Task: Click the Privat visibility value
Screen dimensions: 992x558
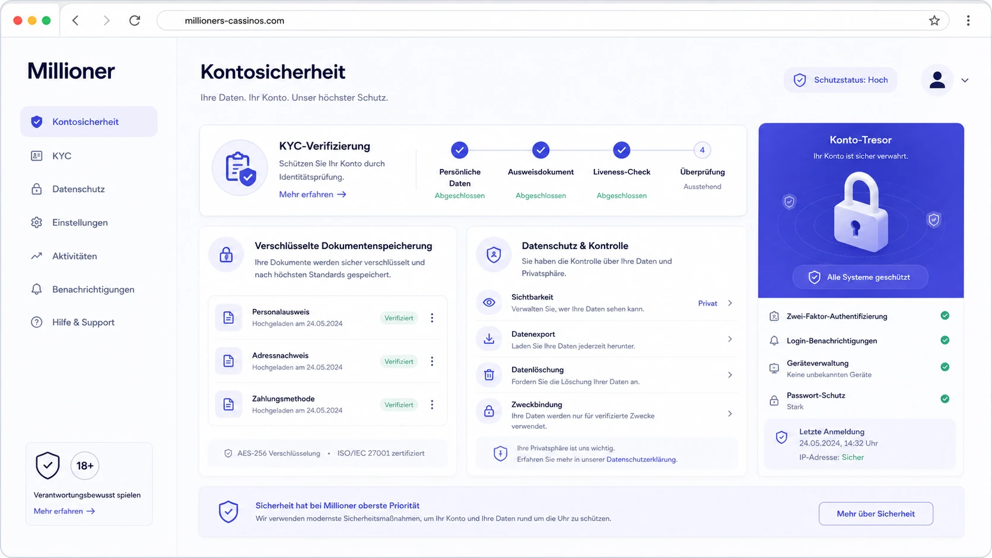Action: [x=707, y=303]
